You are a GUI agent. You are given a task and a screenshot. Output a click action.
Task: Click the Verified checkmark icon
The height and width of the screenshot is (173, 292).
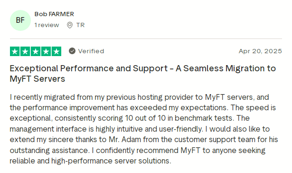click(72, 51)
